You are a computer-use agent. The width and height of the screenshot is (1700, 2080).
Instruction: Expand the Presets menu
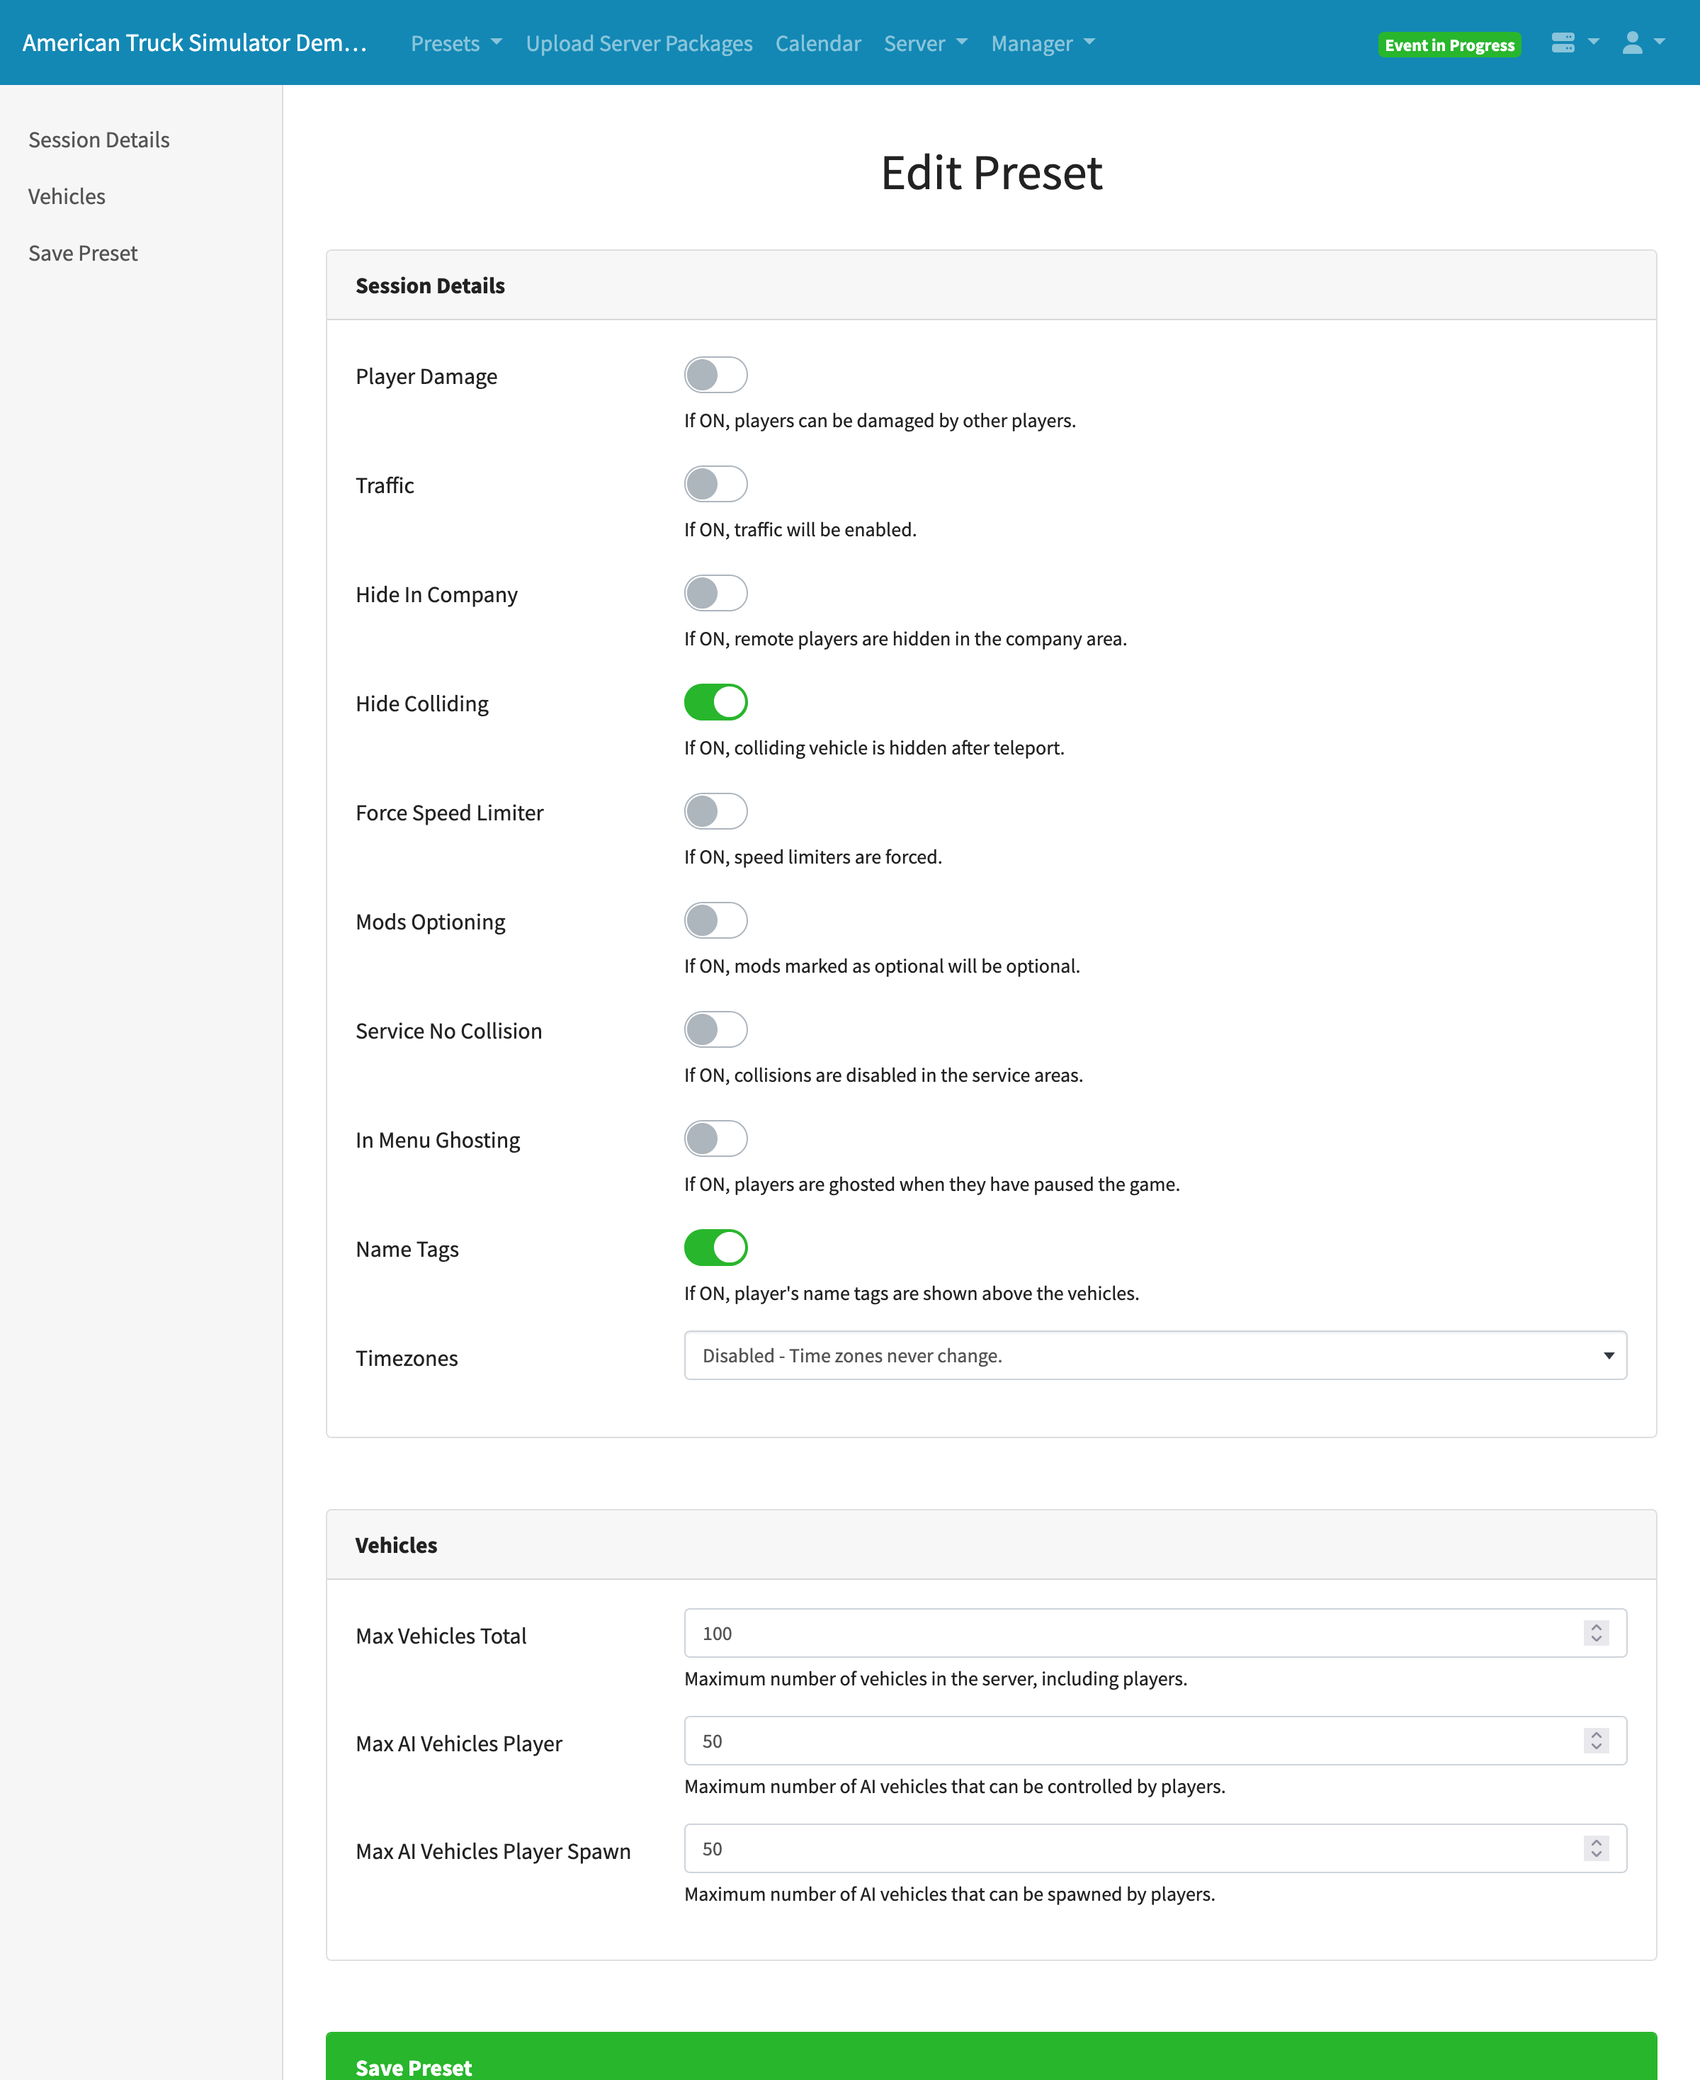tap(455, 43)
